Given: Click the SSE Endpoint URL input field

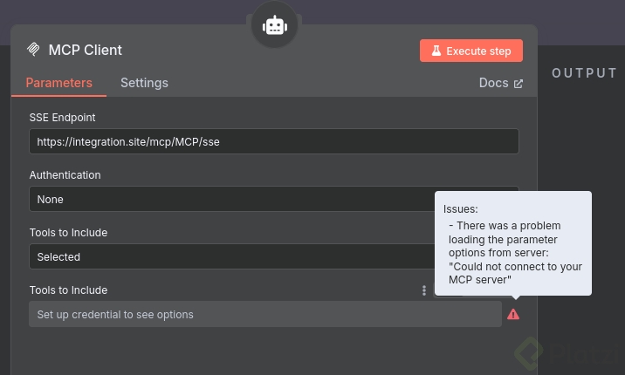Looking at the screenshot, I should 273,141.
